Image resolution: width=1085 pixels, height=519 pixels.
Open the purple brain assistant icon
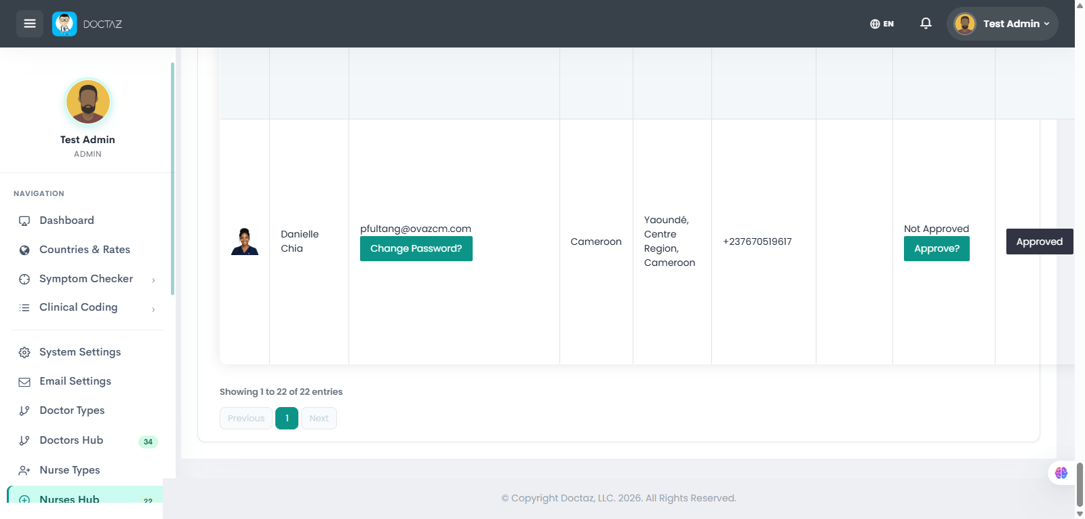click(x=1061, y=473)
